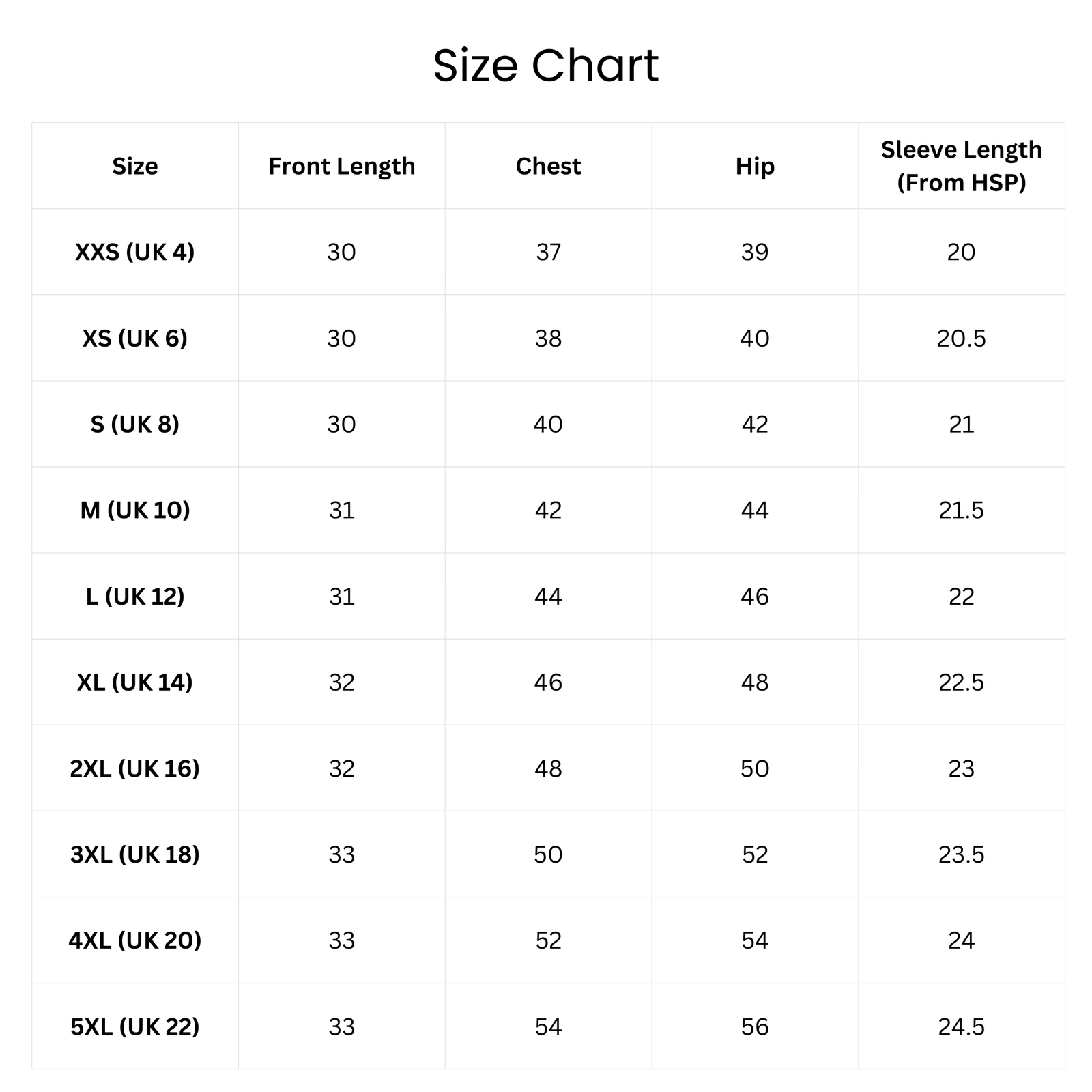Screen dimensions: 1092x1092
Task: Select the S (UK 8) size label
Action: [x=135, y=425]
